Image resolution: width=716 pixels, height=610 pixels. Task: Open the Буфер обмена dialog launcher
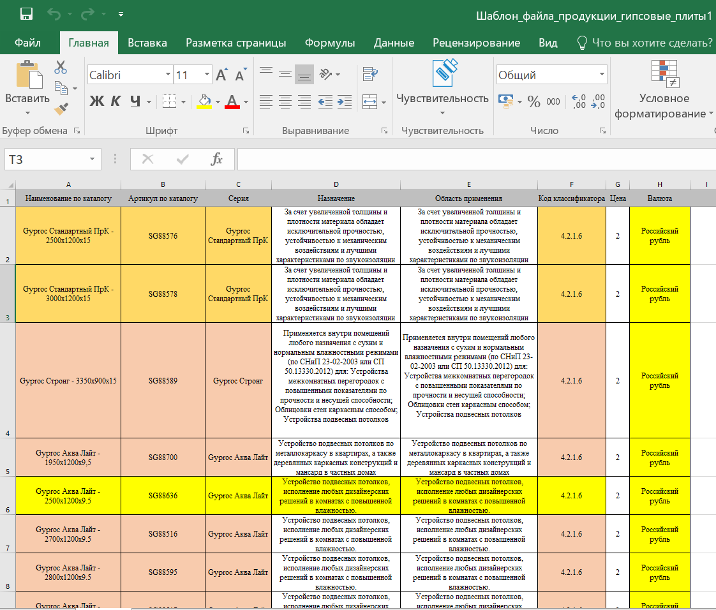[x=77, y=131]
